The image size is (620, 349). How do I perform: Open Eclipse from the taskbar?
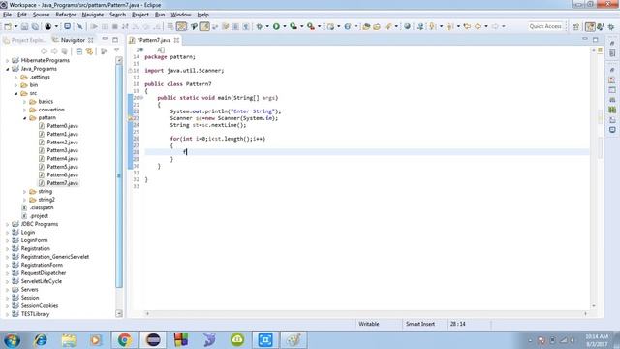(x=153, y=340)
